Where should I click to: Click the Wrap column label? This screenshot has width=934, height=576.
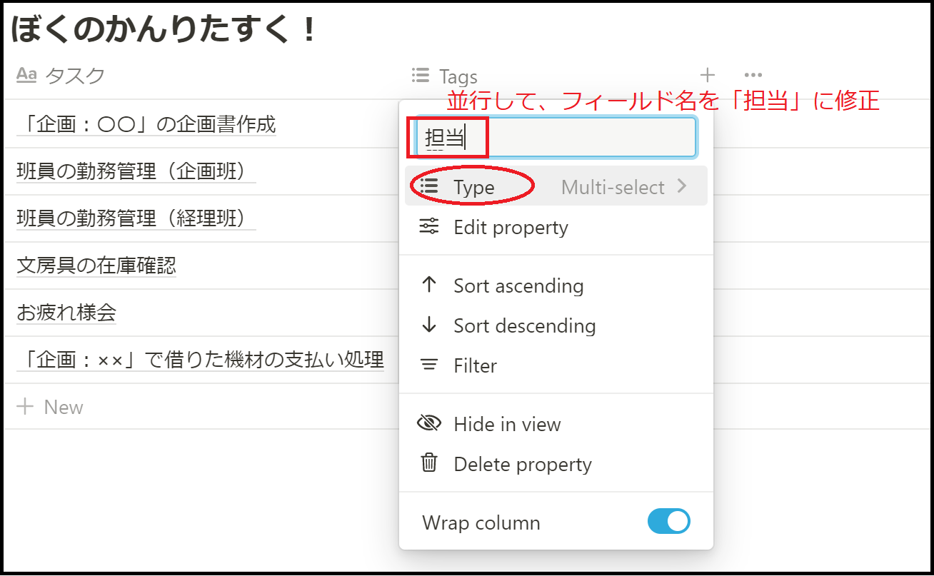481,523
